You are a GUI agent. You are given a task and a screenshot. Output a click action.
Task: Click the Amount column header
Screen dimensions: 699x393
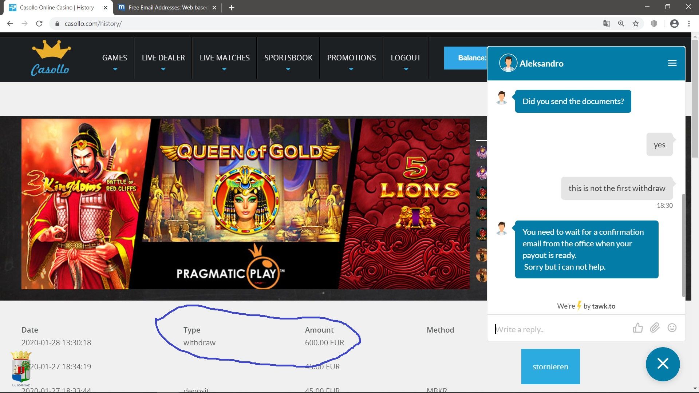coord(319,330)
